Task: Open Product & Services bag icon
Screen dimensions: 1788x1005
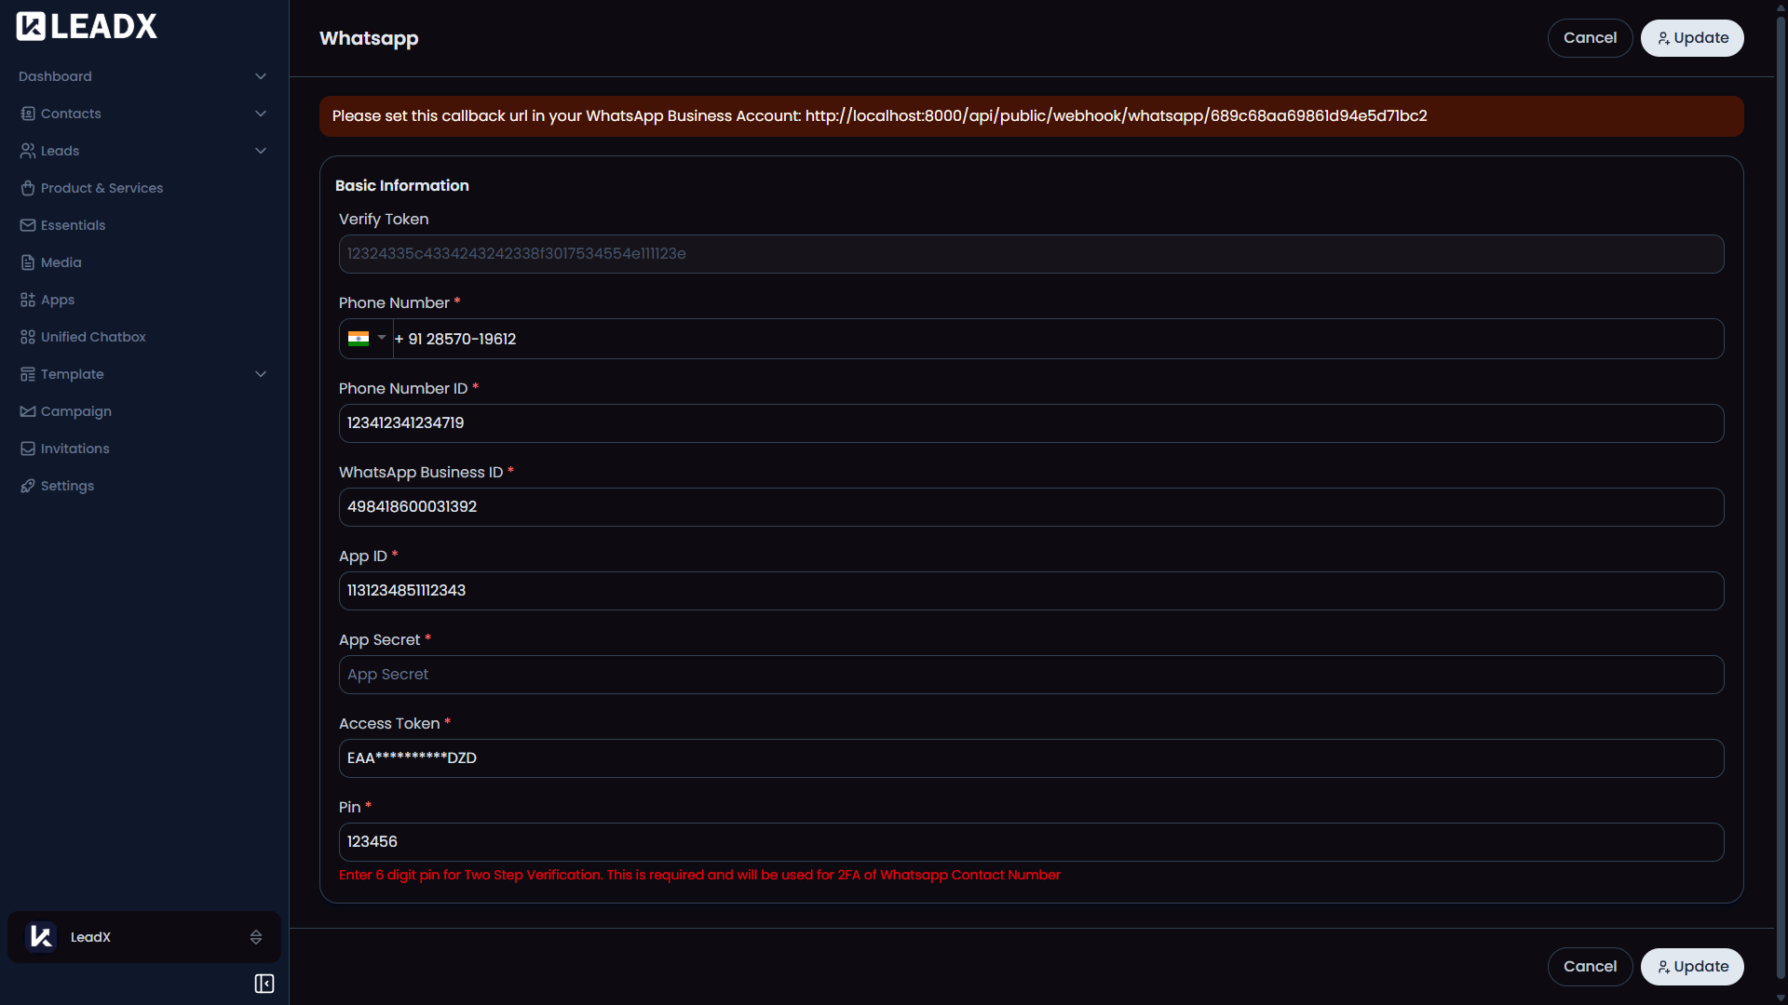Action: click(28, 188)
